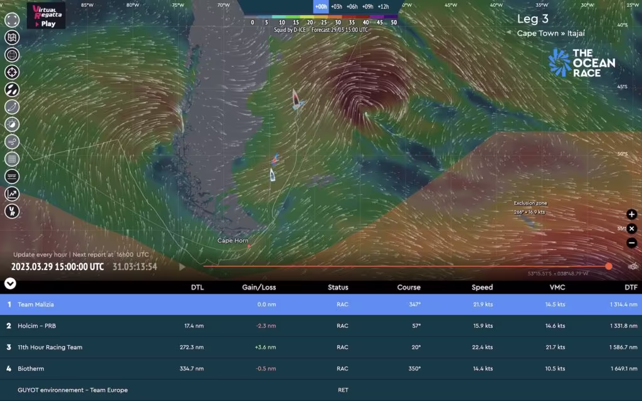The width and height of the screenshot is (642, 401).
Task: Click the white boat icon on map
Action: point(272,175)
